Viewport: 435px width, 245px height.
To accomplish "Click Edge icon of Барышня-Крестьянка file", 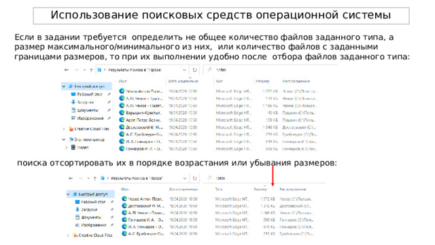I will tap(122, 112).
